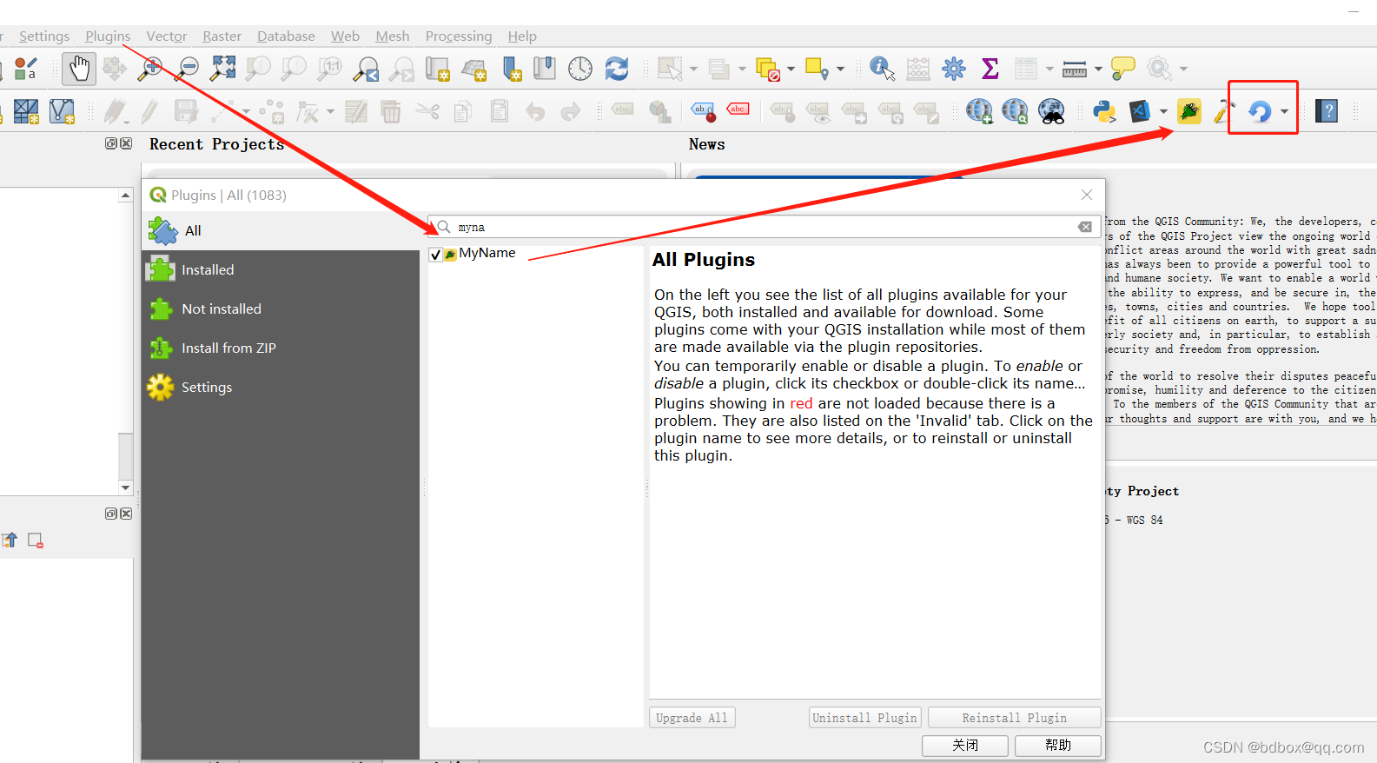Click the MetaSearch binoculars globe icon
This screenshot has height=763, width=1377.
click(x=1051, y=111)
